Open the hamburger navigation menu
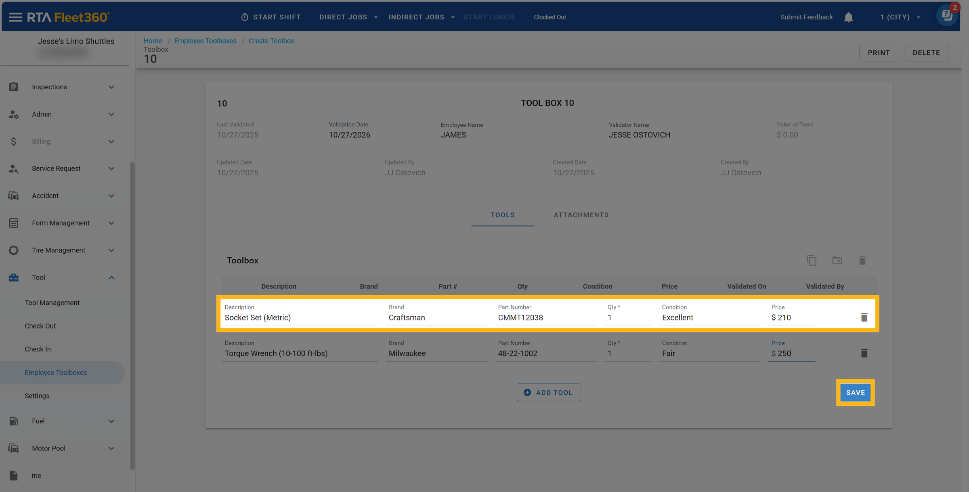Image resolution: width=969 pixels, height=492 pixels. coord(15,17)
